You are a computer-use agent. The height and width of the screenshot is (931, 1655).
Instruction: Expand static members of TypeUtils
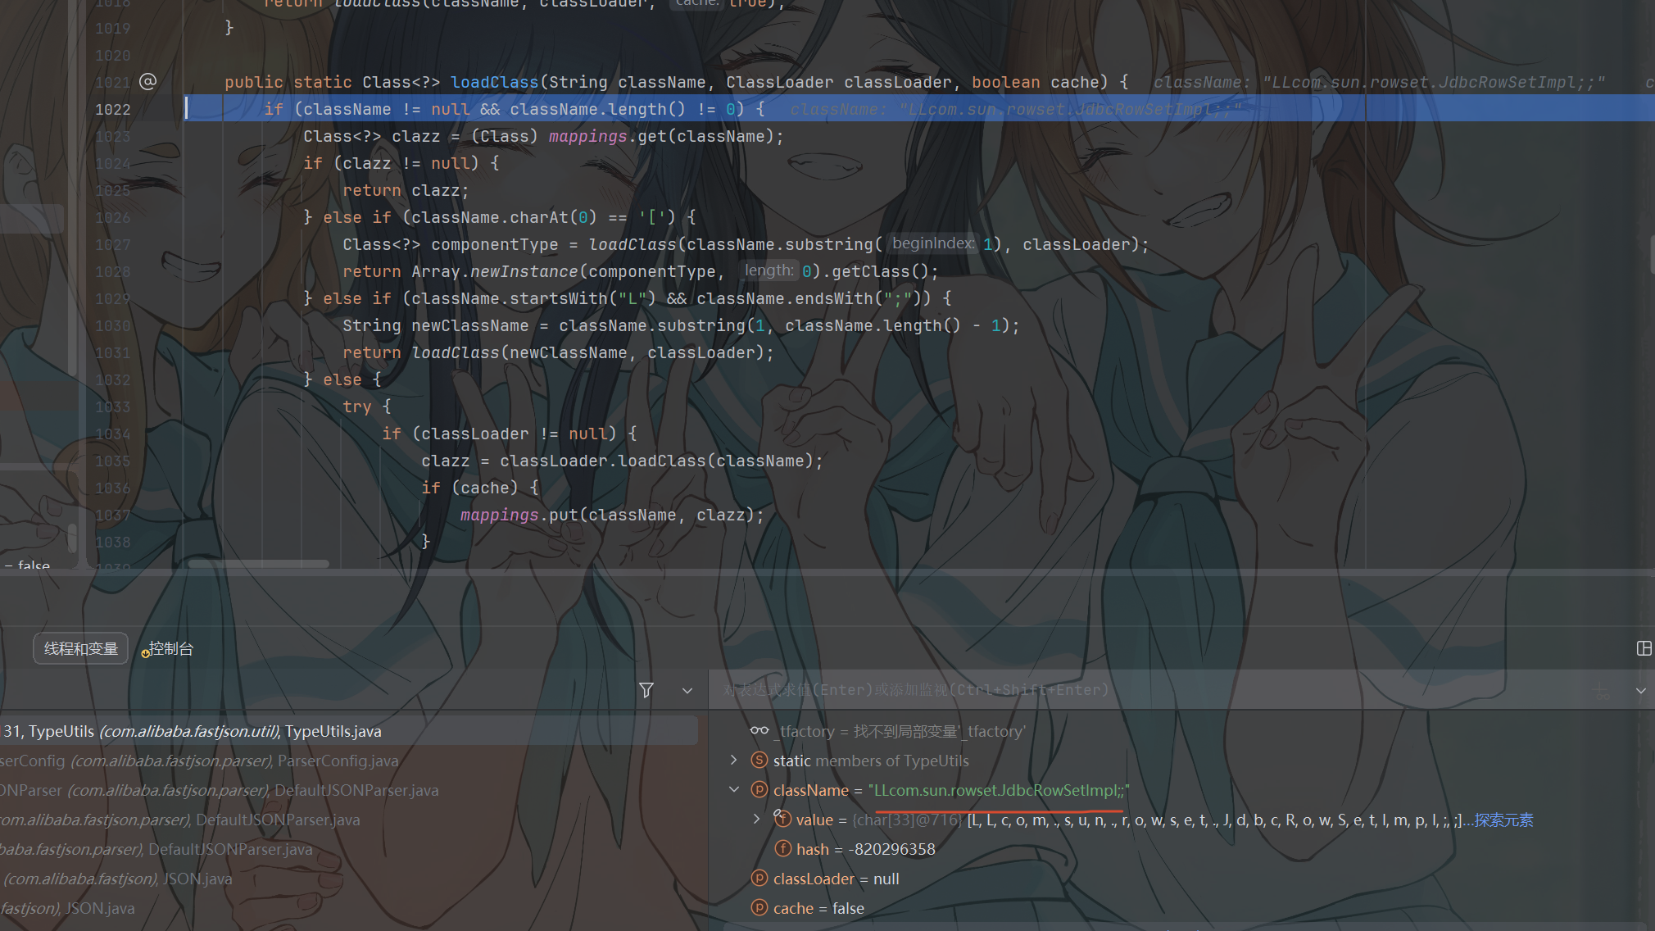734,760
